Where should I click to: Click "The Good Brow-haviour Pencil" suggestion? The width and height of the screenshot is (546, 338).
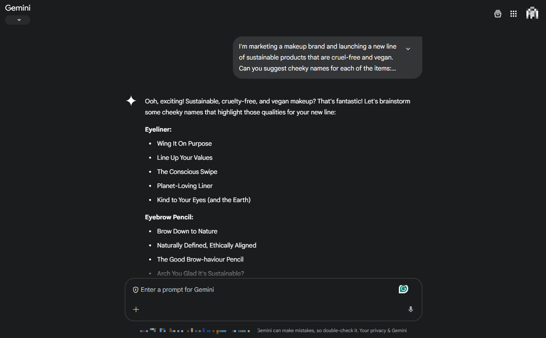(200, 259)
